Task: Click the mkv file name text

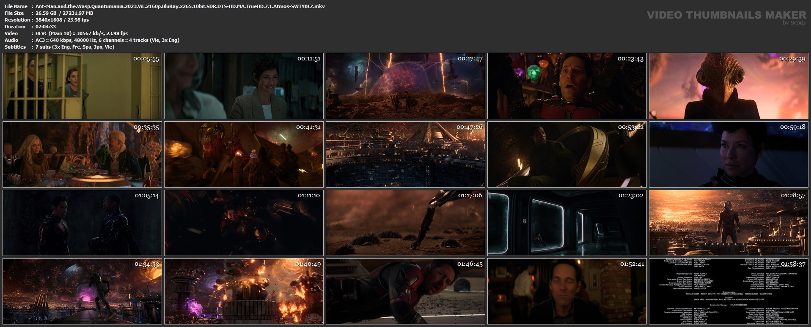Action: [x=180, y=6]
